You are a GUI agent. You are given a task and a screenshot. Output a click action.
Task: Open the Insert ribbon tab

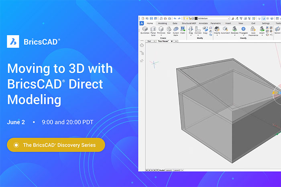coord(228,23)
